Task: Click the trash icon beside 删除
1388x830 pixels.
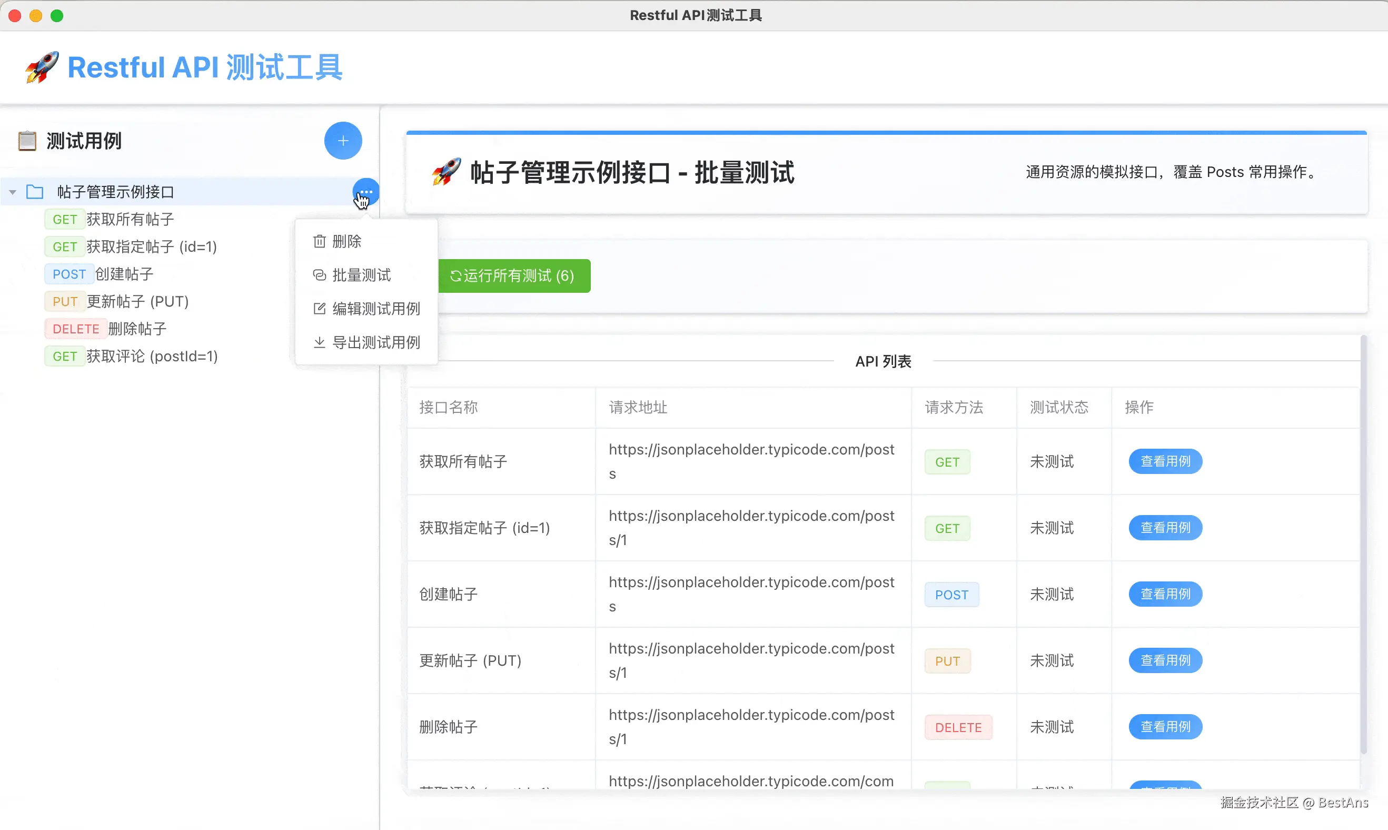Action: pos(319,242)
